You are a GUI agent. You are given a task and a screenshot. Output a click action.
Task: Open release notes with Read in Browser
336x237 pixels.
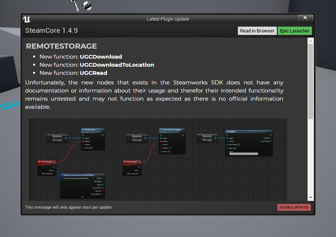(x=257, y=31)
